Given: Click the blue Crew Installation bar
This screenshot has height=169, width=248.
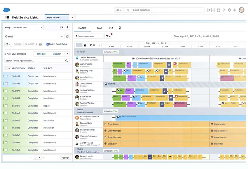Looking at the screenshot, I should click(x=181, y=117).
